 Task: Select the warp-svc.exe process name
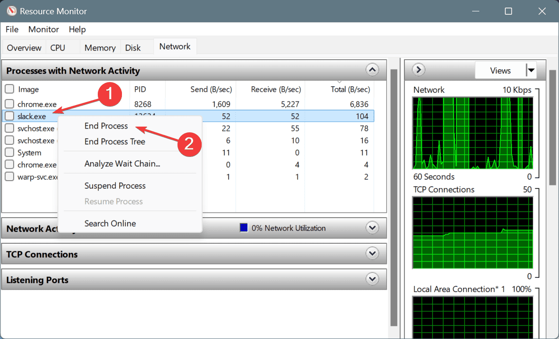38,177
